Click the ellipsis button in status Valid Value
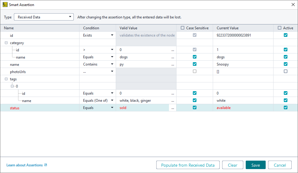Image resolution: width=298 pixels, height=173 pixels. 173,108
